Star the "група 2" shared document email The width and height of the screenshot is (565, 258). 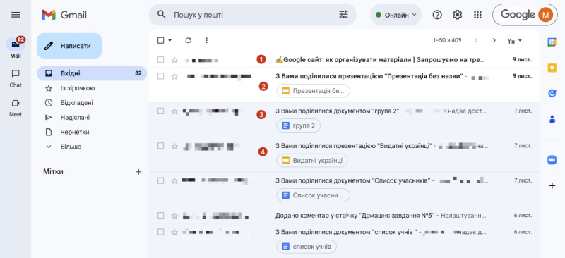coord(174,111)
